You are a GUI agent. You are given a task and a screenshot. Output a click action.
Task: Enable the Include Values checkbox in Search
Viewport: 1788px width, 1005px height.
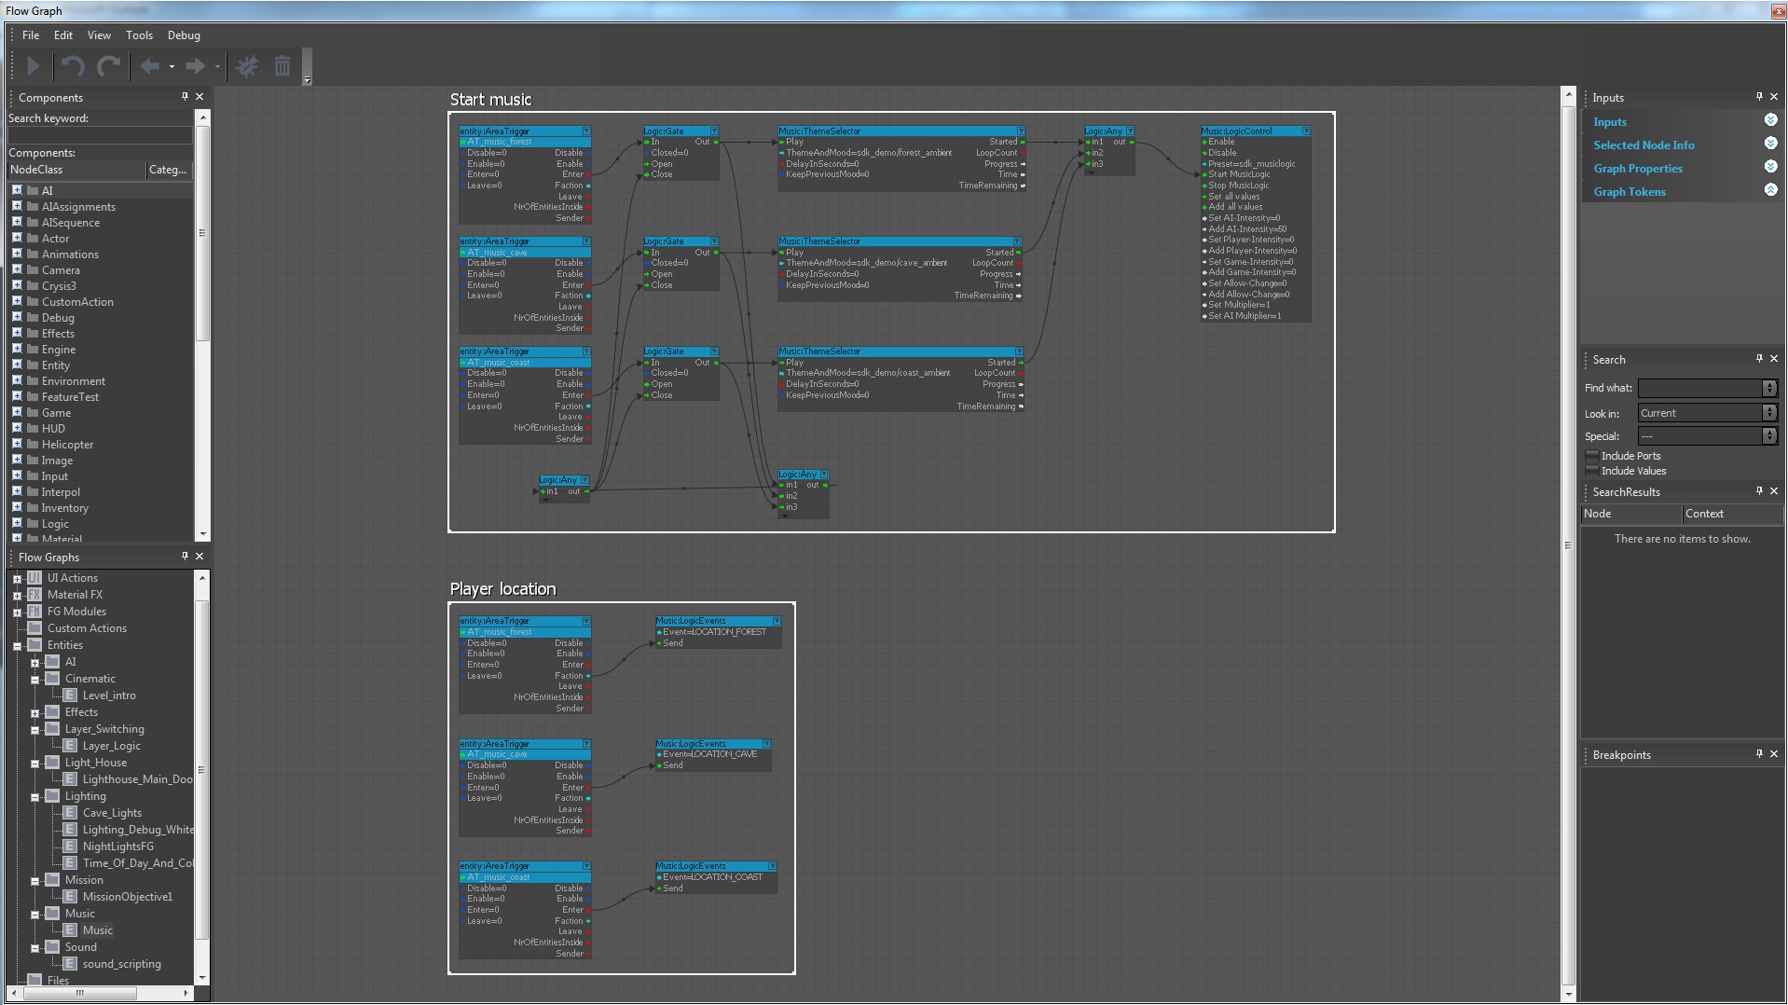tap(1592, 471)
